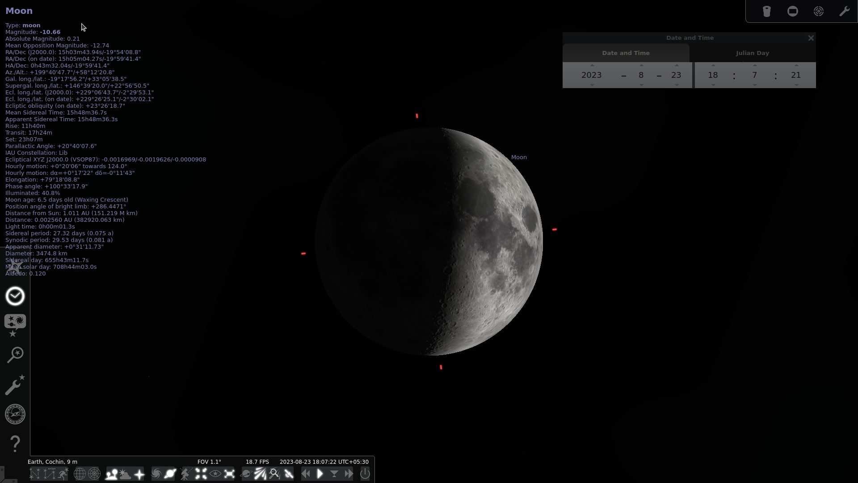Toggle the equatorial grid
This screenshot has width=858, height=483.
(80, 474)
